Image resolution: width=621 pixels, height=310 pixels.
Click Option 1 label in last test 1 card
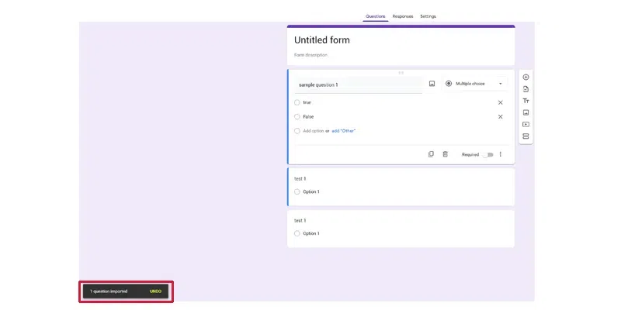[311, 233]
